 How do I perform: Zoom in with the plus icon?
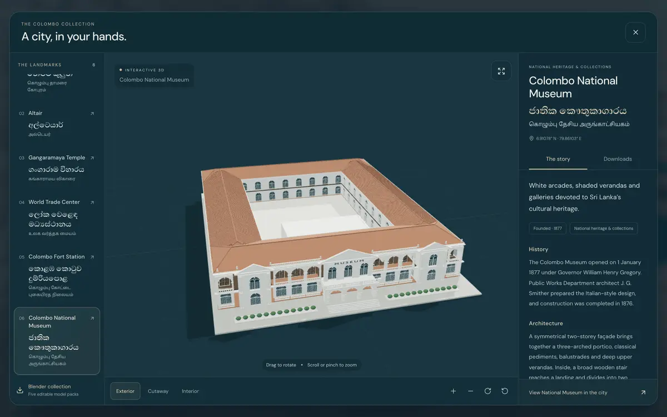coord(454,391)
